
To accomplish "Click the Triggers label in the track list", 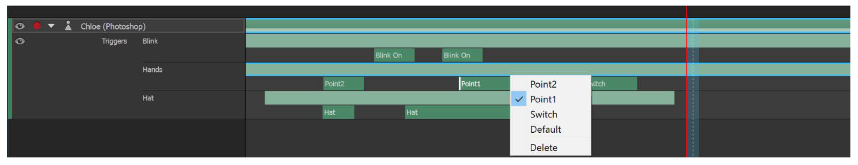I will click(114, 41).
